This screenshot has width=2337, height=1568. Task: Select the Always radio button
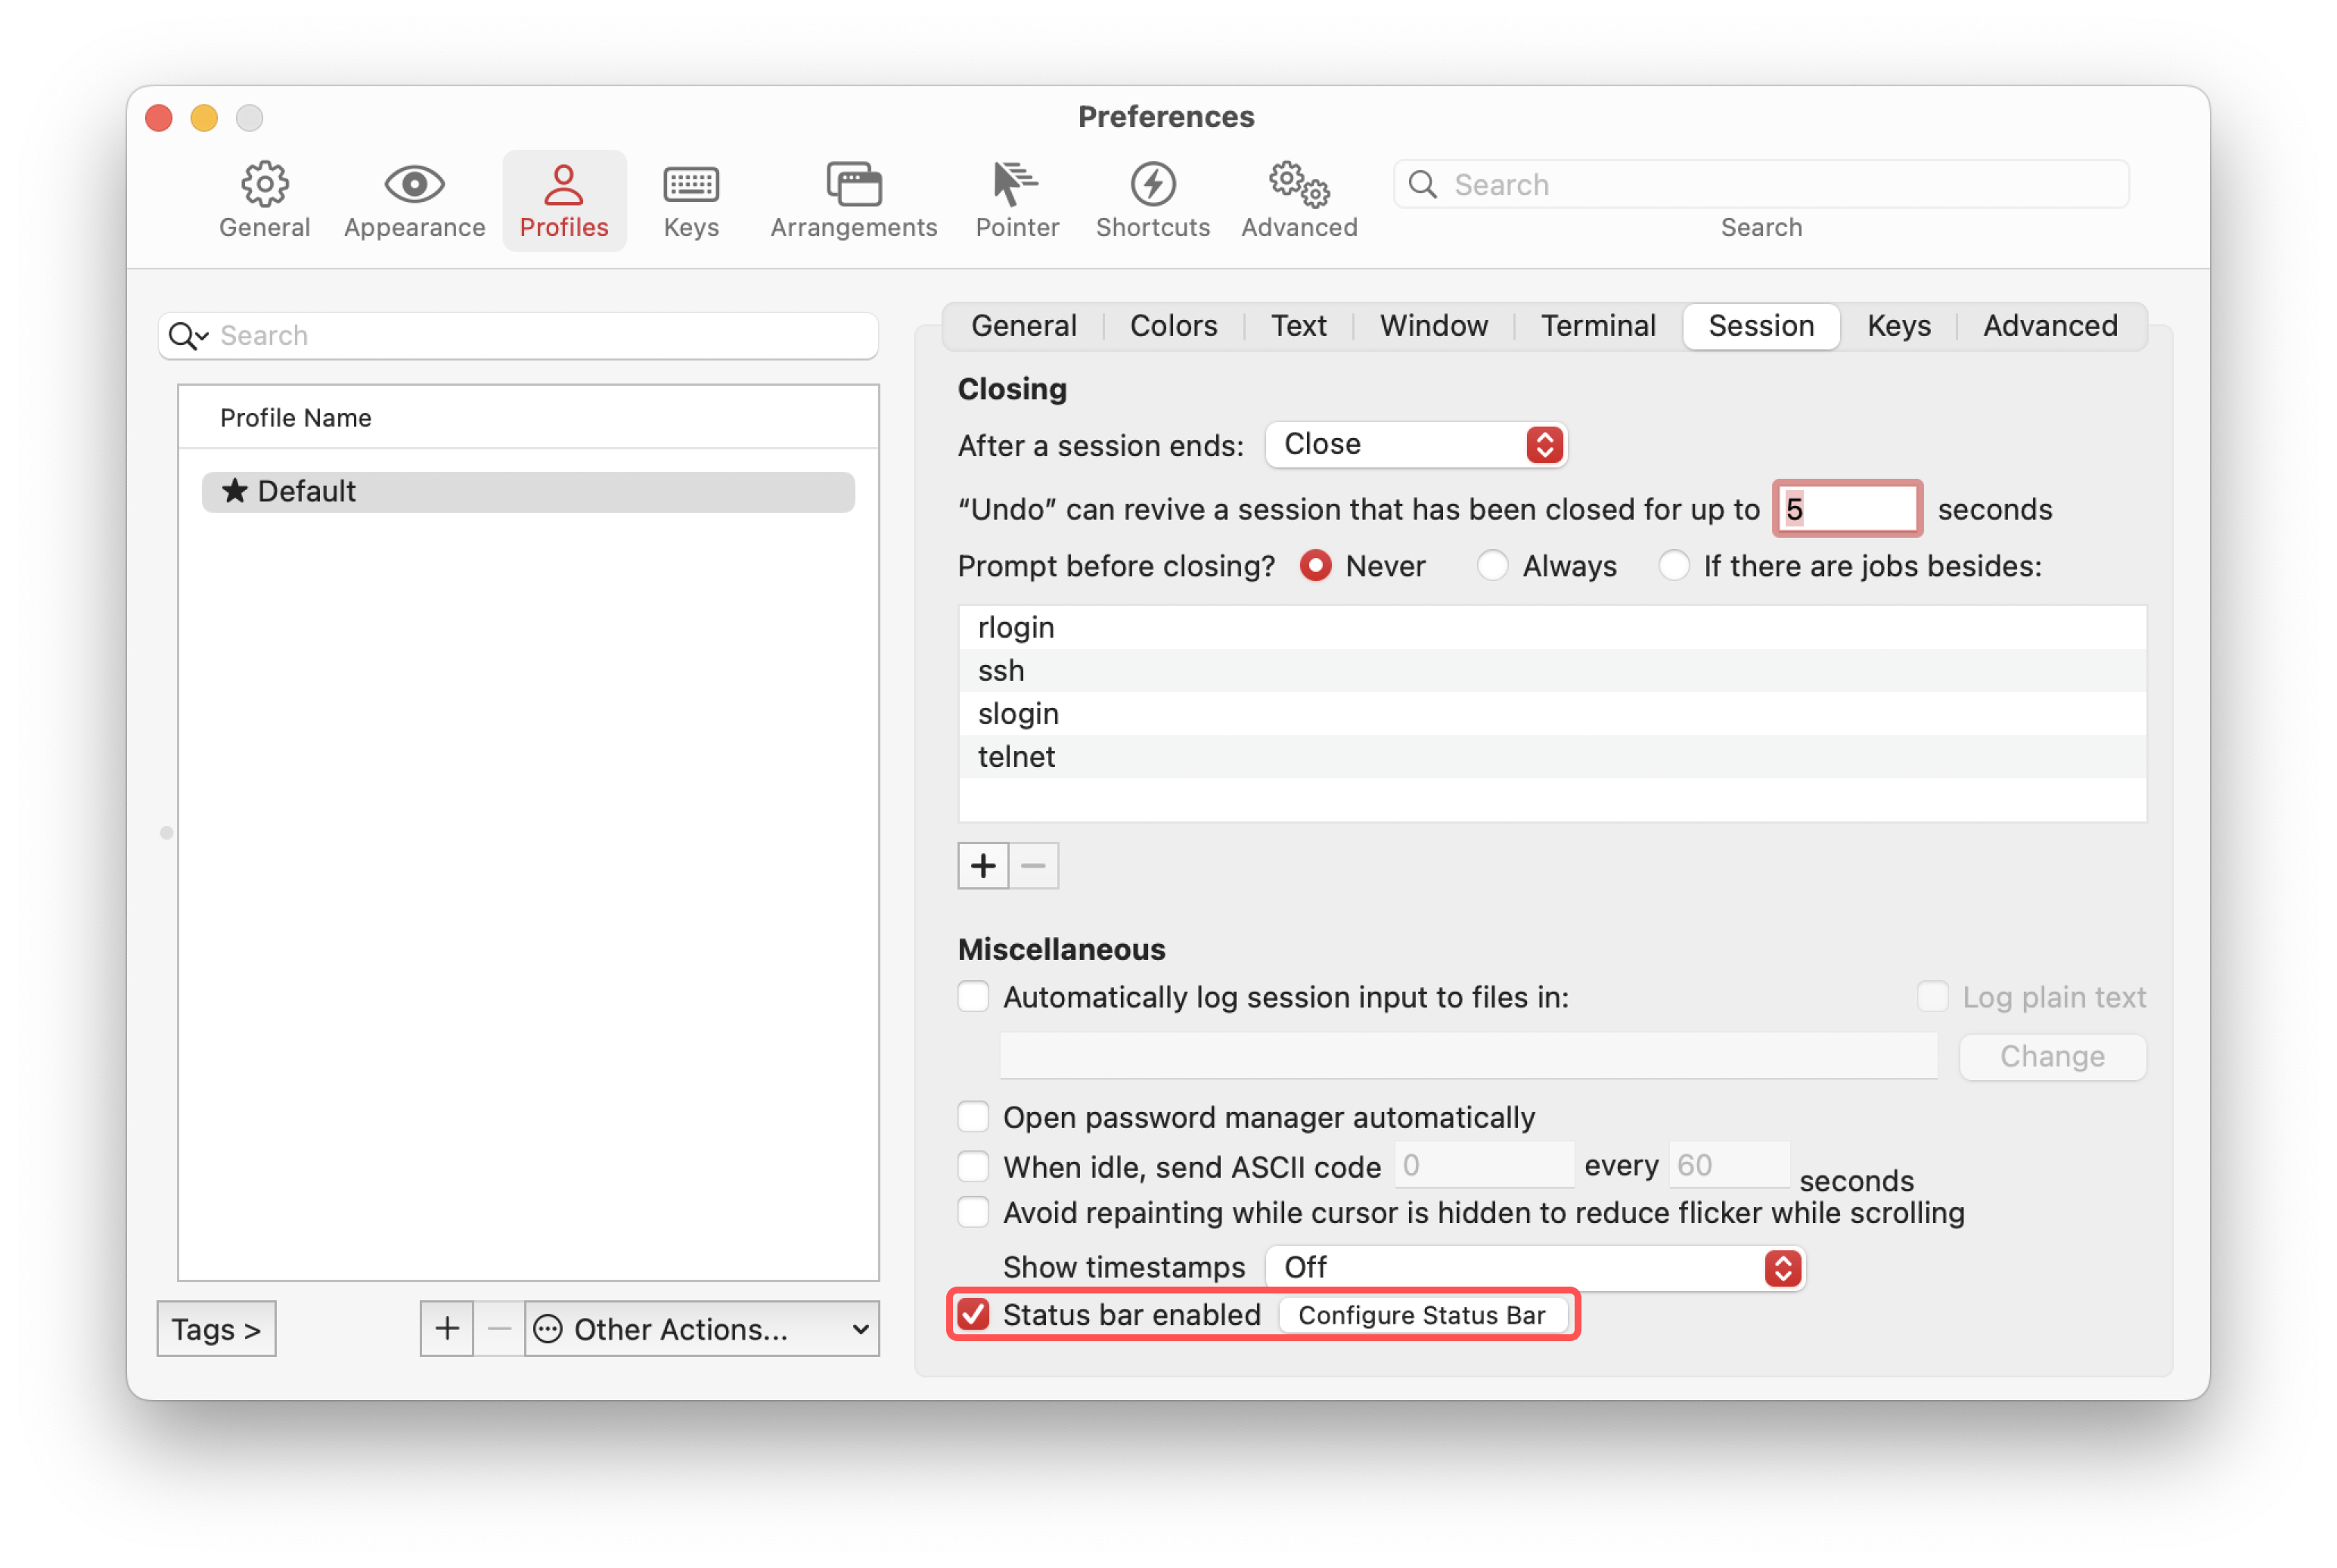coord(1492,566)
